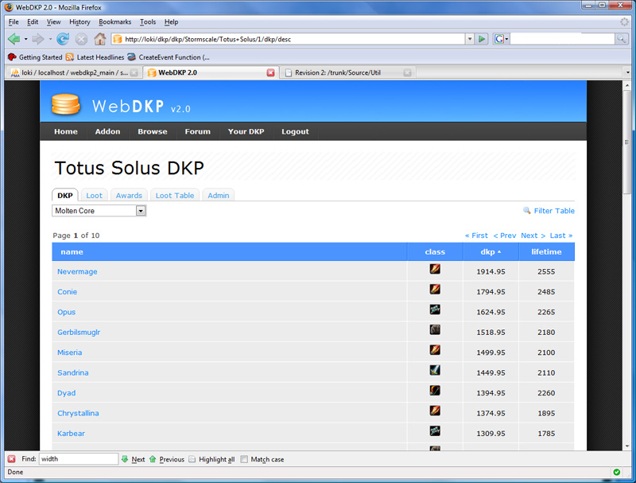This screenshot has height=483, width=636.
Task: Toggle the Match case checkbox
Action: click(x=245, y=459)
